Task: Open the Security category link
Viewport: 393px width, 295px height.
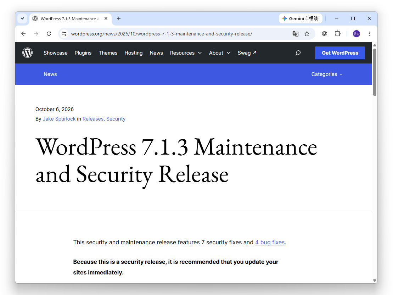Action: [x=116, y=119]
